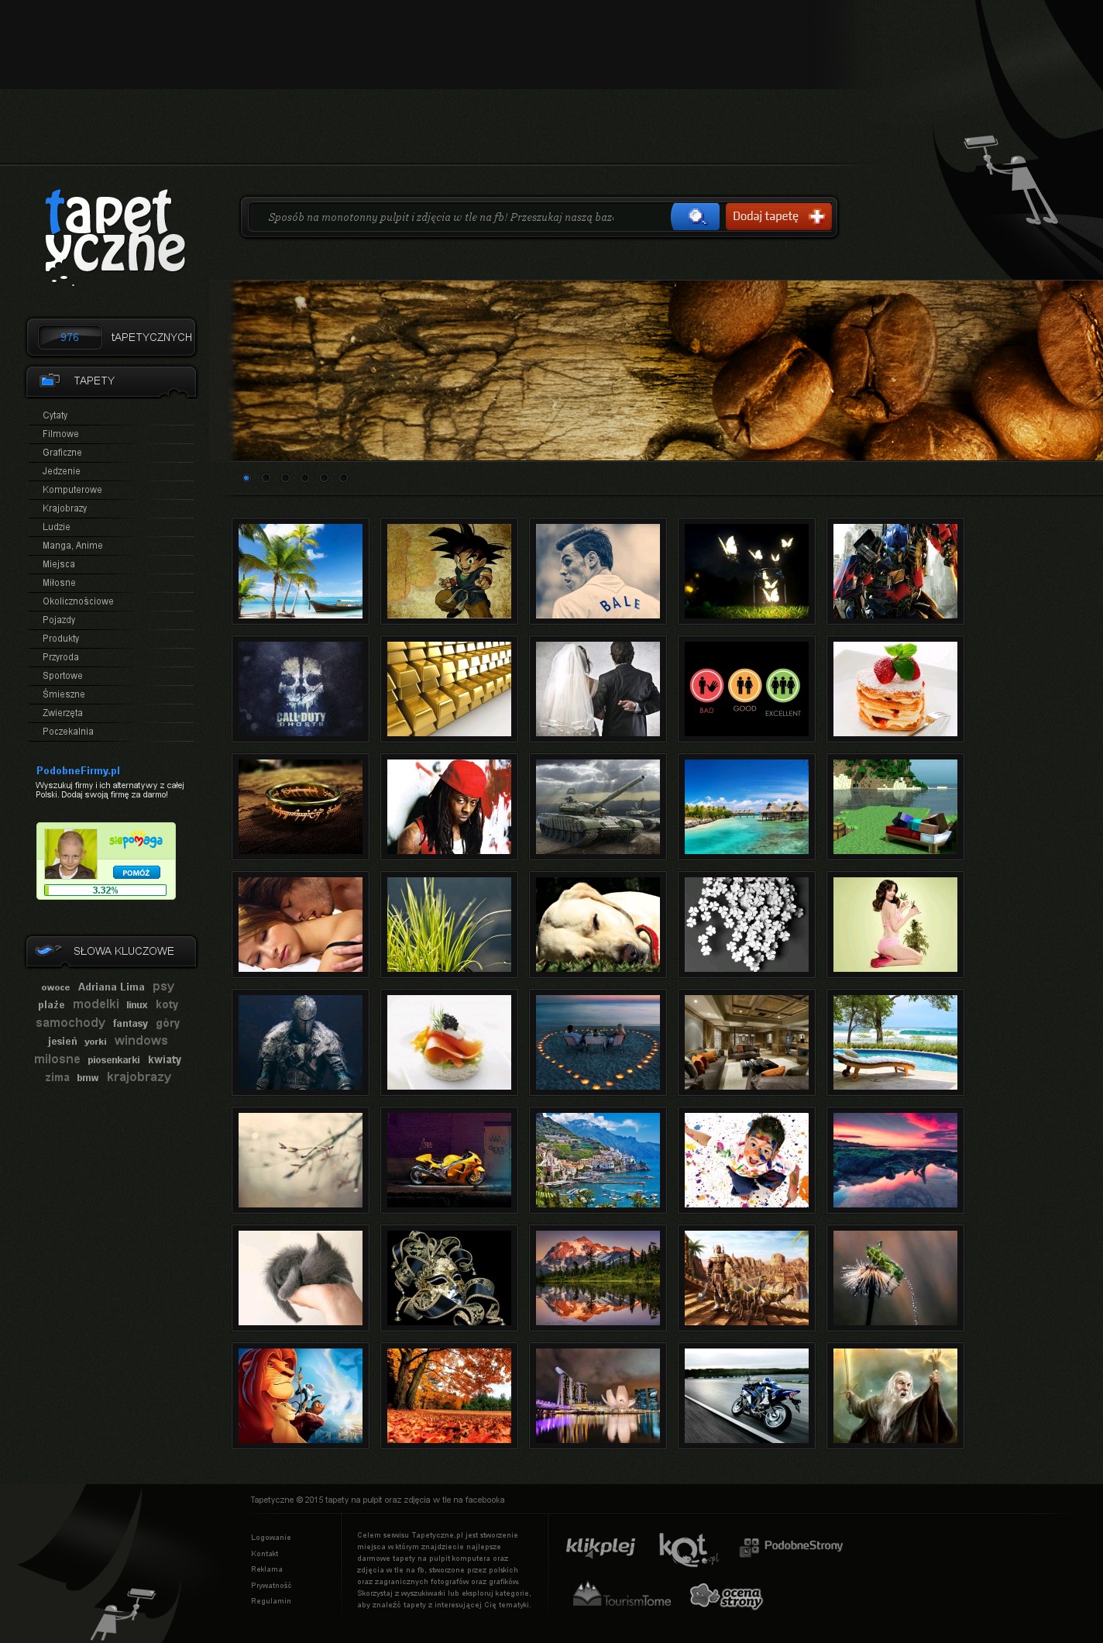This screenshot has width=1103, height=1643.
Task: Open the PodobneStrony partner logo
Action: pyautogui.click(x=792, y=1546)
